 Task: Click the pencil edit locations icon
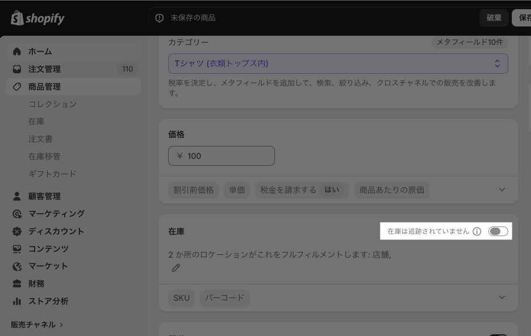(x=175, y=268)
